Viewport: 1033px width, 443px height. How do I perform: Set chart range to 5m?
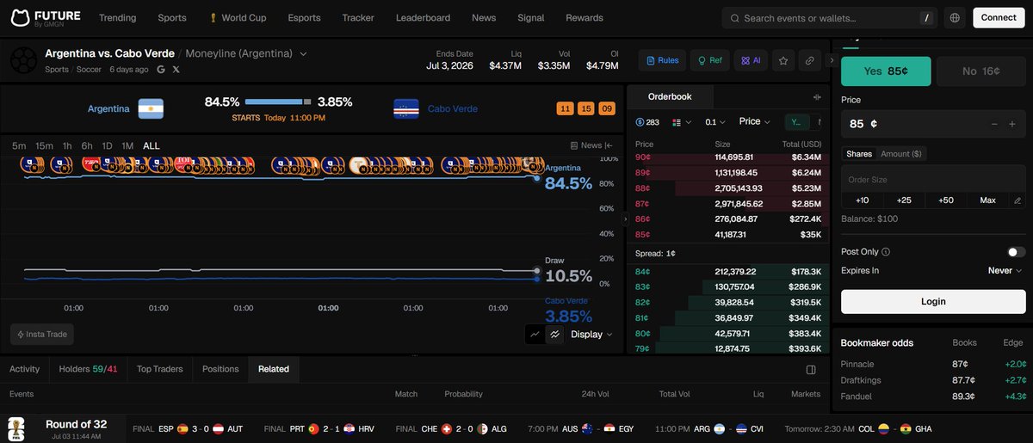[19, 146]
